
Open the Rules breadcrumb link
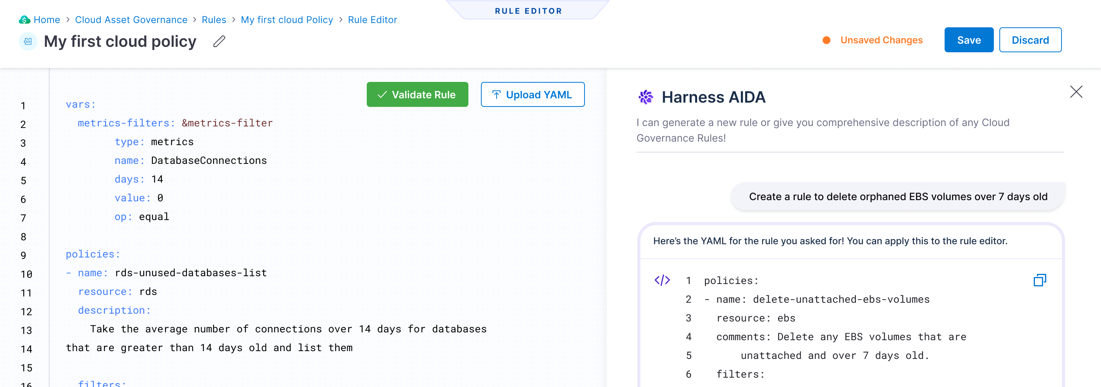click(x=214, y=20)
